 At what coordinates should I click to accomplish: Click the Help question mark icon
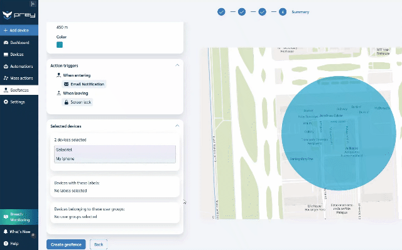coord(6,244)
